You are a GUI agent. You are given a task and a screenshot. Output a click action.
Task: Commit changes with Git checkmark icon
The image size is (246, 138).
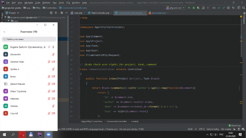click(x=224, y=8)
